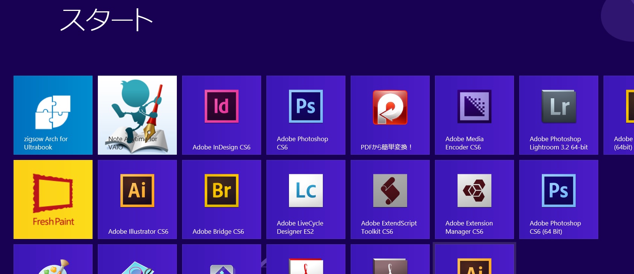Launch the Fresh Paint tile
Screen dimensions: 634x274
pos(53,199)
